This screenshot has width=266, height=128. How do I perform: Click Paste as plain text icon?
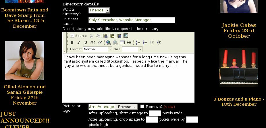coord(112,36)
